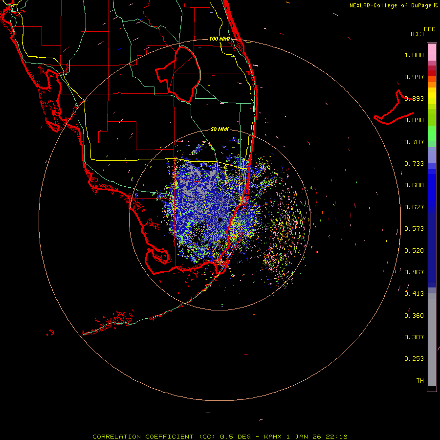The height and width of the screenshot is (440, 440).
Task: Click the black KAMX radar site dot
Action: [220, 220]
